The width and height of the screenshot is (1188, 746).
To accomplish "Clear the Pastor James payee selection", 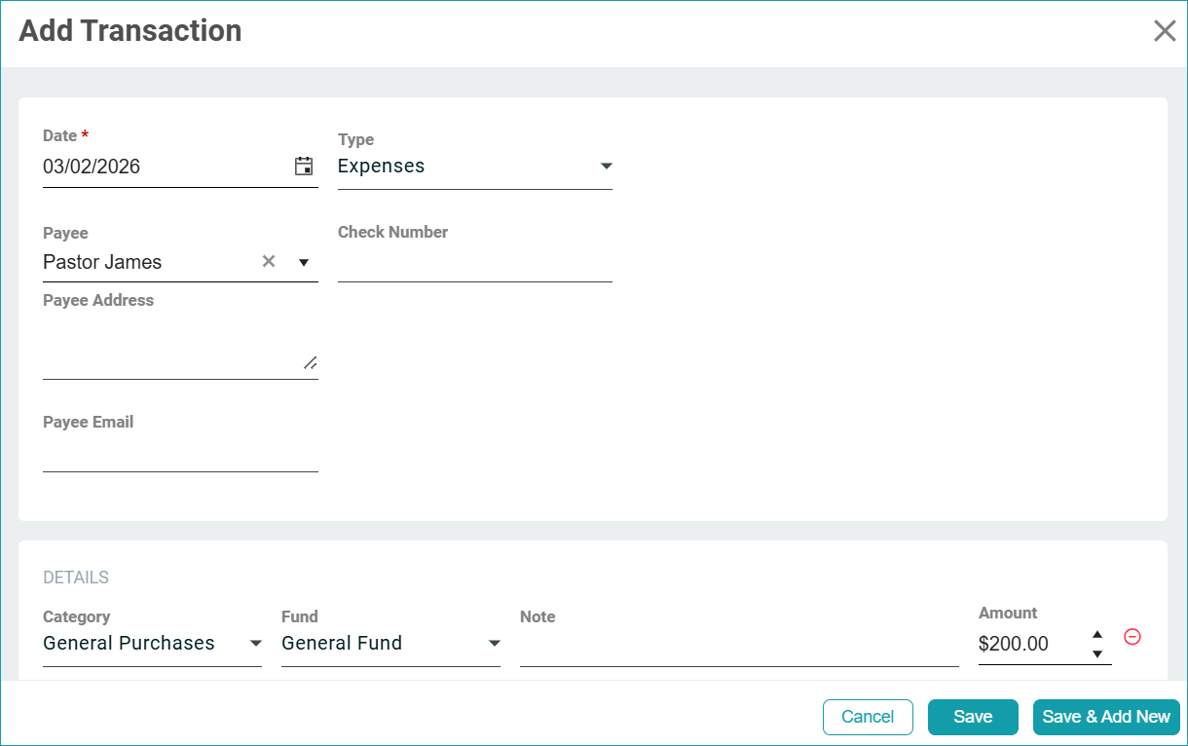I will 269,261.
